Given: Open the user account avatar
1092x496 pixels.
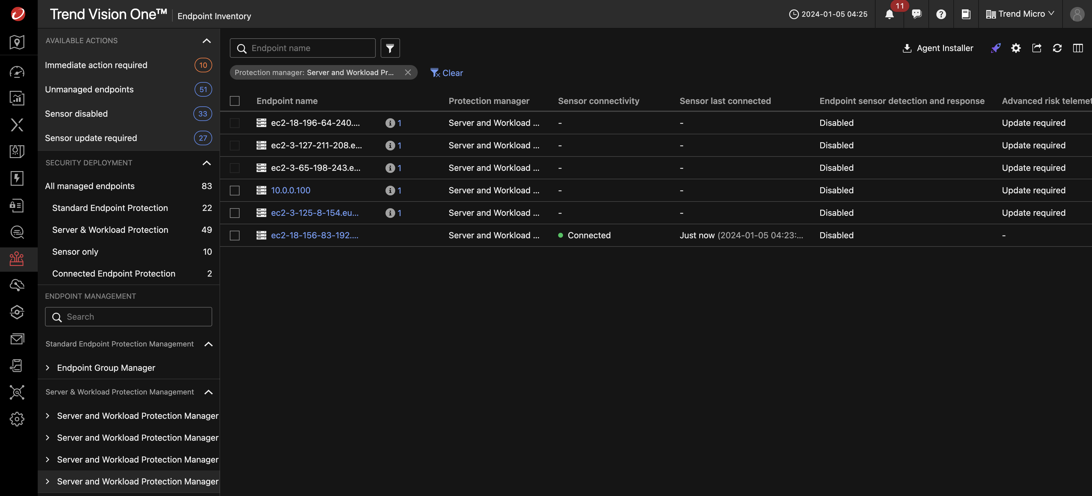Looking at the screenshot, I should point(1077,14).
